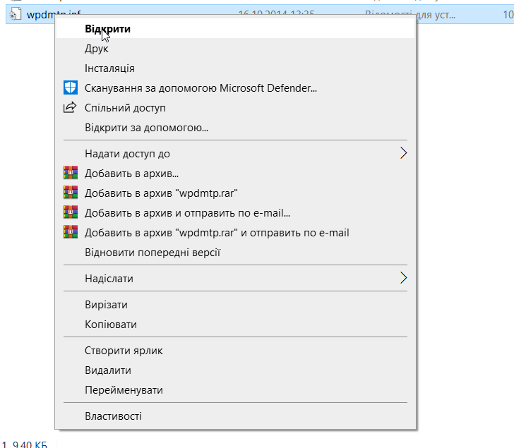This screenshot has width=514, height=448.
Task: Click the wpdmtp.inf file icon
Action: click(15, 14)
